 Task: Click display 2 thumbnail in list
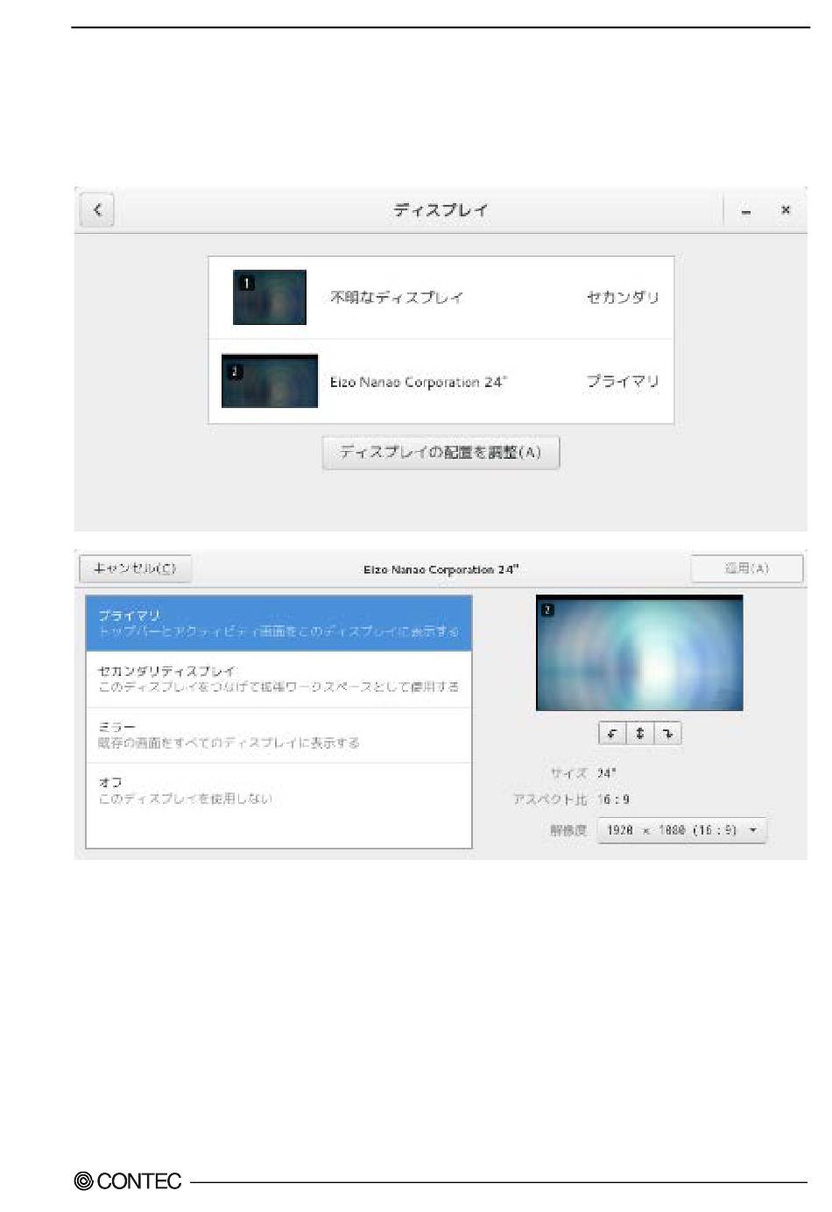coord(269,381)
